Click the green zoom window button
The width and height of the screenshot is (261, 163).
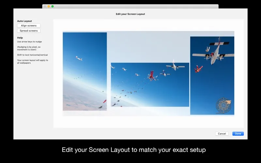pos(53,6)
